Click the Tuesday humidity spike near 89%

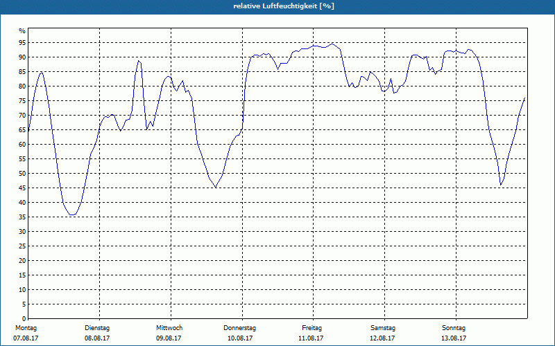[x=139, y=61]
